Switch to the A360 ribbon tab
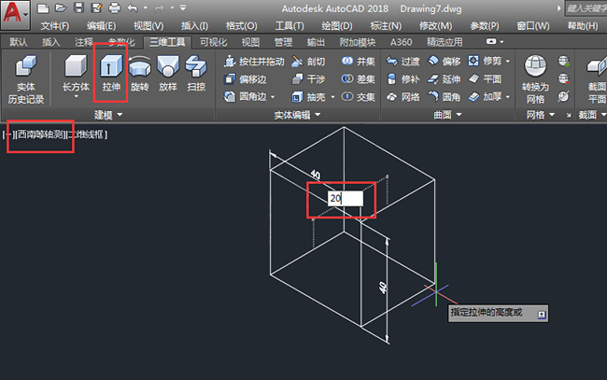This screenshot has height=380, width=607. click(x=401, y=42)
